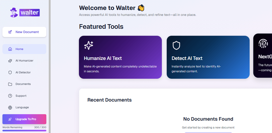Open the AI Humanizer menu item
The height and width of the screenshot is (133, 272).
(24, 61)
